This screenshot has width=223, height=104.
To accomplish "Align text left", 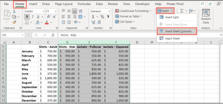I will coord(63,17).
